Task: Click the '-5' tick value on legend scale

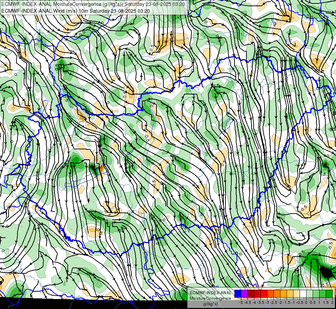Action: point(241,302)
